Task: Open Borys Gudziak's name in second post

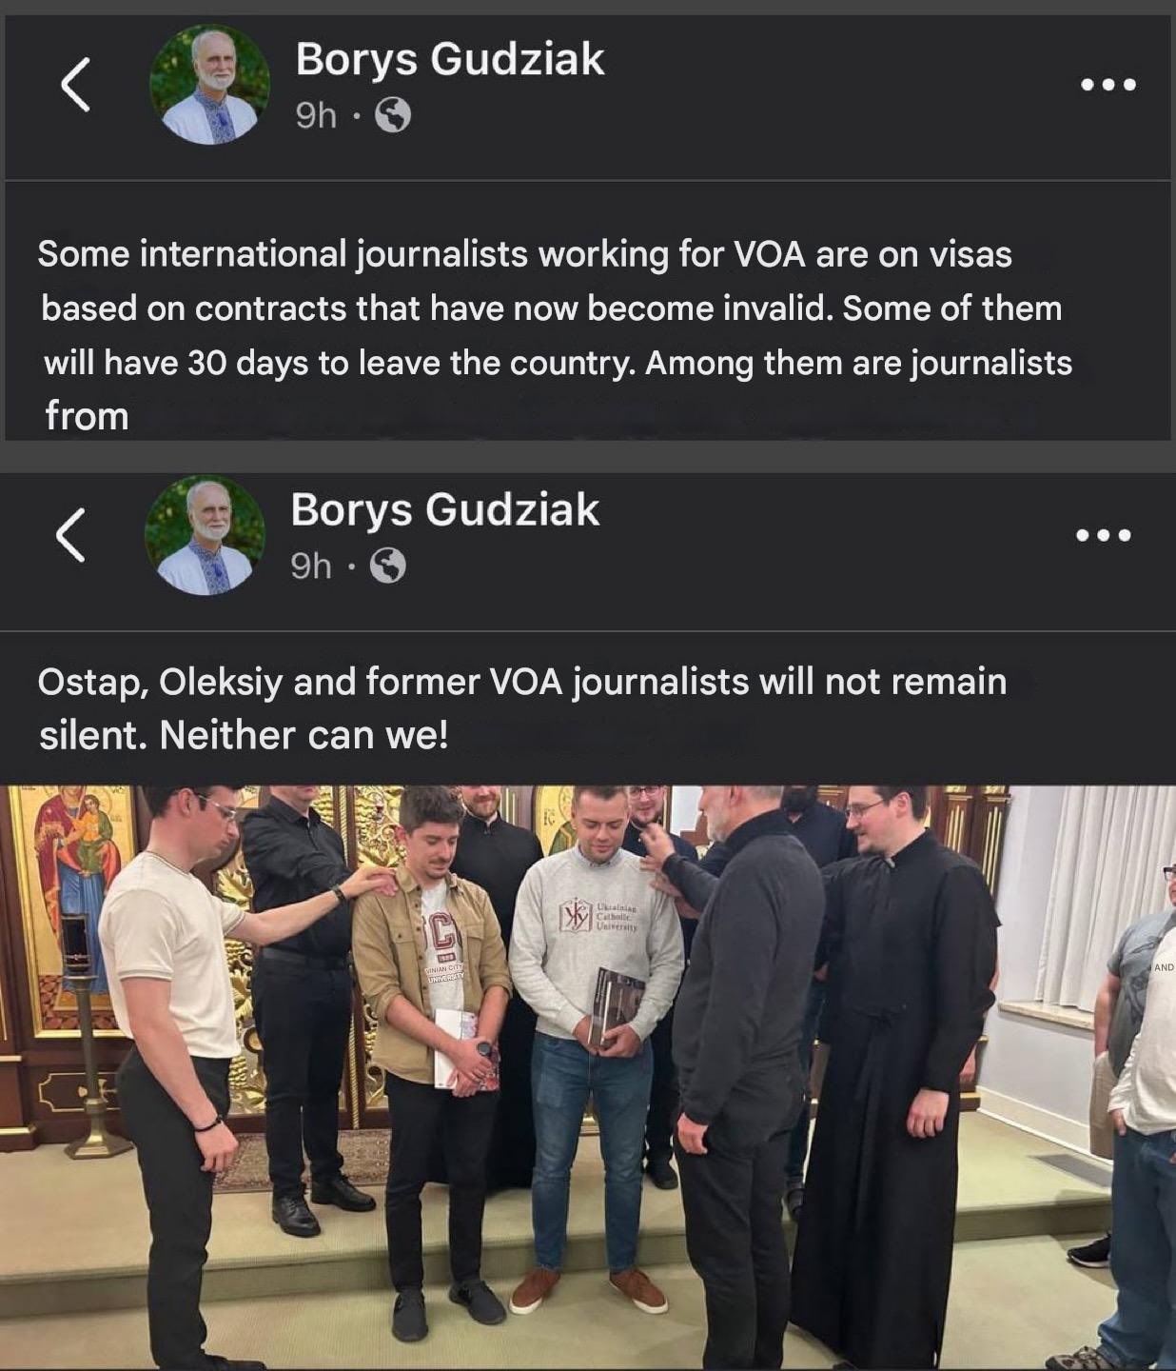Action: click(x=444, y=509)
